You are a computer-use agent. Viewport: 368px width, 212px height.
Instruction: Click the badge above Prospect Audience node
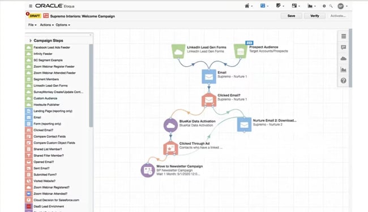[249, 42]
